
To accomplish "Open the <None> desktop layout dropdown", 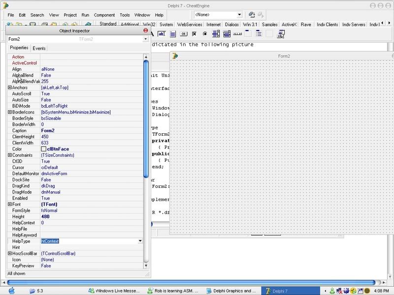I will [239, 15].
